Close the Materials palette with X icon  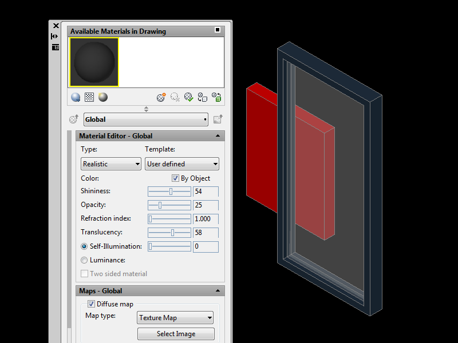(x=56, y=26)
